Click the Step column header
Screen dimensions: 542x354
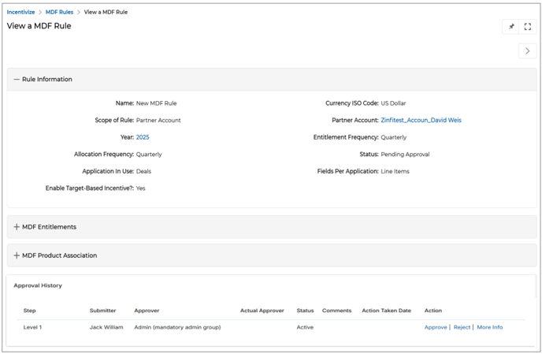point(30,311)
